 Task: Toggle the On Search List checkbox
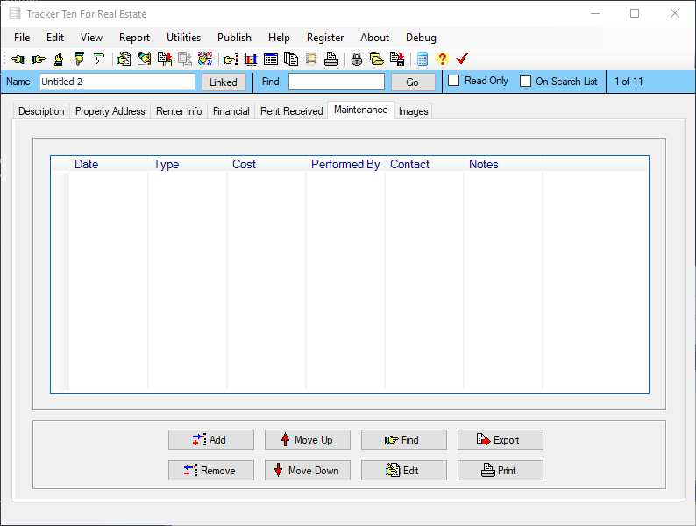(x=526, y=82)
